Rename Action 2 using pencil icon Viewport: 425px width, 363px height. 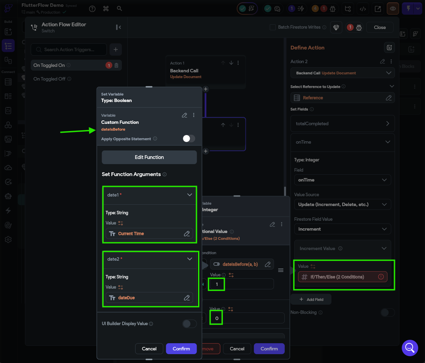pos(382,61)
